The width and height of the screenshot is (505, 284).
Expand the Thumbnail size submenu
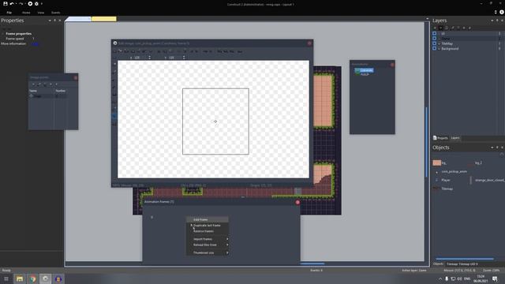click(208, 252)
